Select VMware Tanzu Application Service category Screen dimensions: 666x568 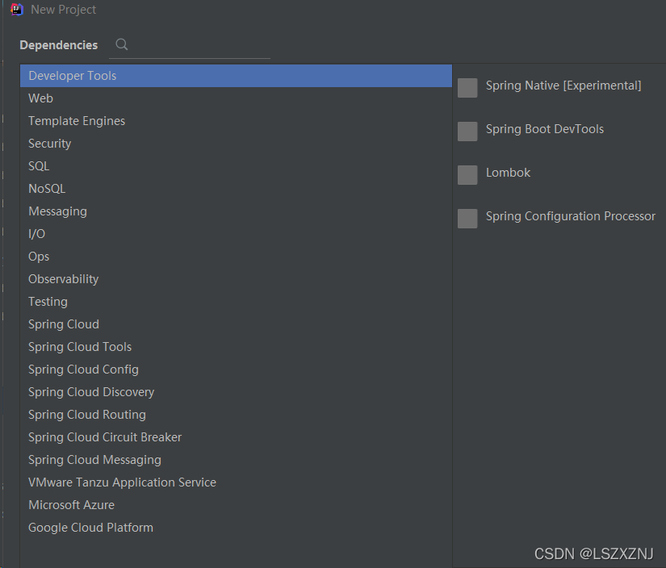point(236,482)
